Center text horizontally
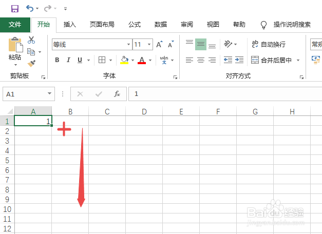Viewport: 322px width, 234px height. pyautogui.click(x=201, y=60)
